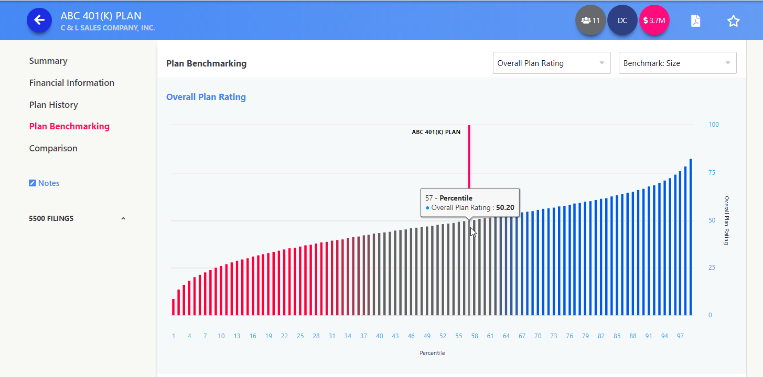The image size is (763, 377).
Task: Go to the Summary section
Action: pyautogui.click(x=48, y=61)
